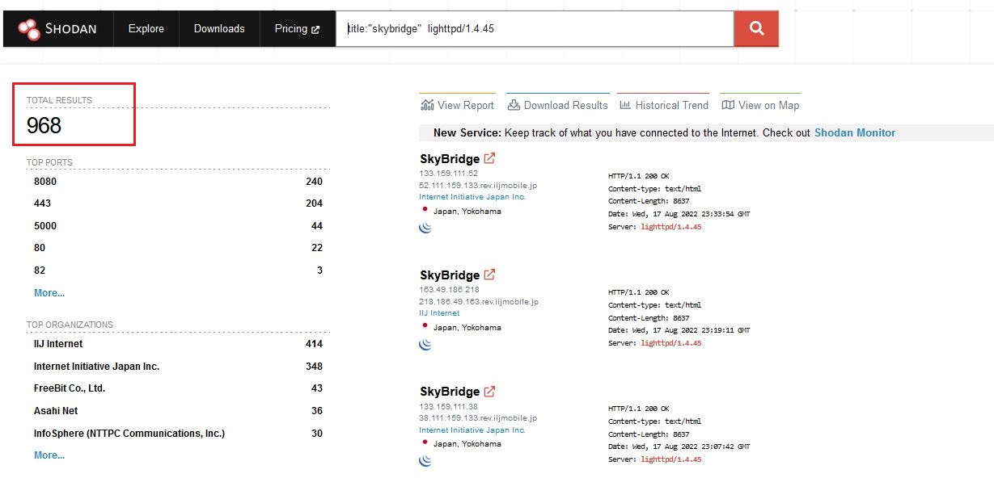Click the red magnifier search button
The height and width of the screenshot is (478, 994).
tap(756, 29)
